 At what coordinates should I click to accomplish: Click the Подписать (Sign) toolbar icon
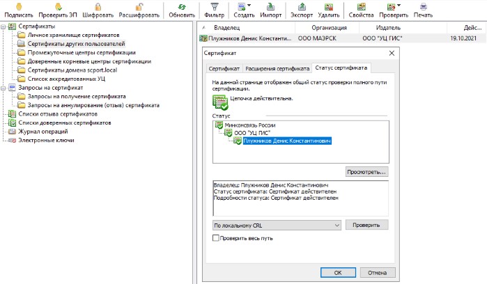click(x=19, y=6)
